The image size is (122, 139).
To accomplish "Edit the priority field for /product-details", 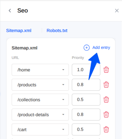I will click(86, 115).
